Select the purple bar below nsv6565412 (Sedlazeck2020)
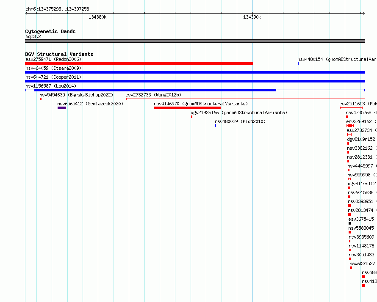Image resolution: width=377 pixels, height=302 pixels. pos(62,108)
